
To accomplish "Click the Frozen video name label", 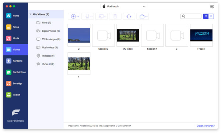I will coord(201,49).
